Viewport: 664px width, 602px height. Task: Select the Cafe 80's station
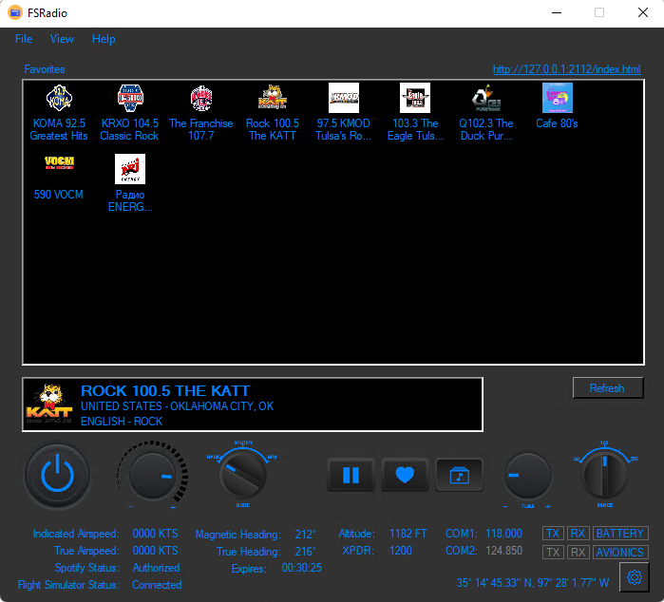pyautogui.click(x=557, y=106)
